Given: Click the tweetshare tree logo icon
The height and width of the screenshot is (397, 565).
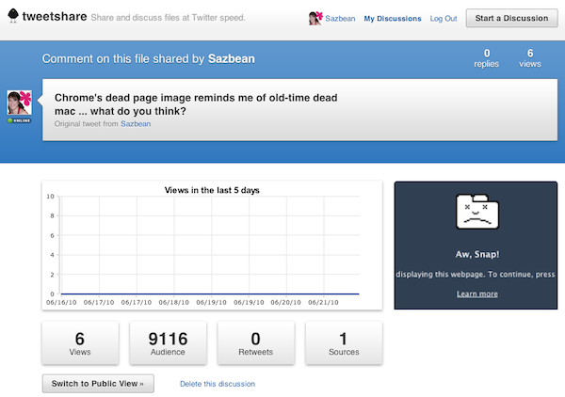Looking at the screenshot, I should [11, 18].
